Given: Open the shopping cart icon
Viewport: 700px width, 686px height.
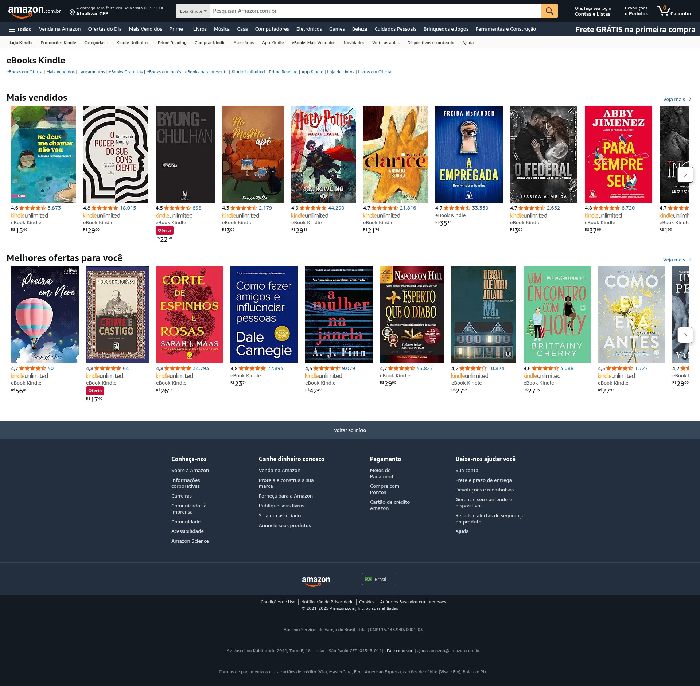Looking at the screenshot, I should 674,11.
